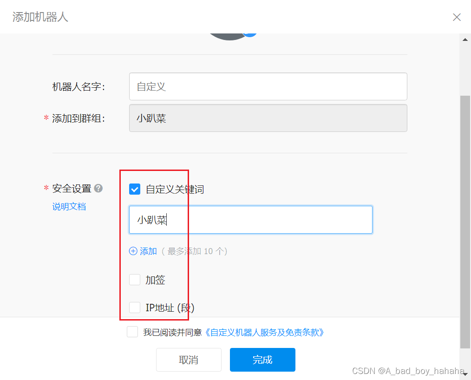The width and height of the screenshot is (471, 380).
Task: Open the 说明文档 link
Action: (69, 207)
